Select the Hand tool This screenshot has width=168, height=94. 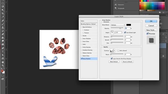pyautogui.click(x=3, y=62)
